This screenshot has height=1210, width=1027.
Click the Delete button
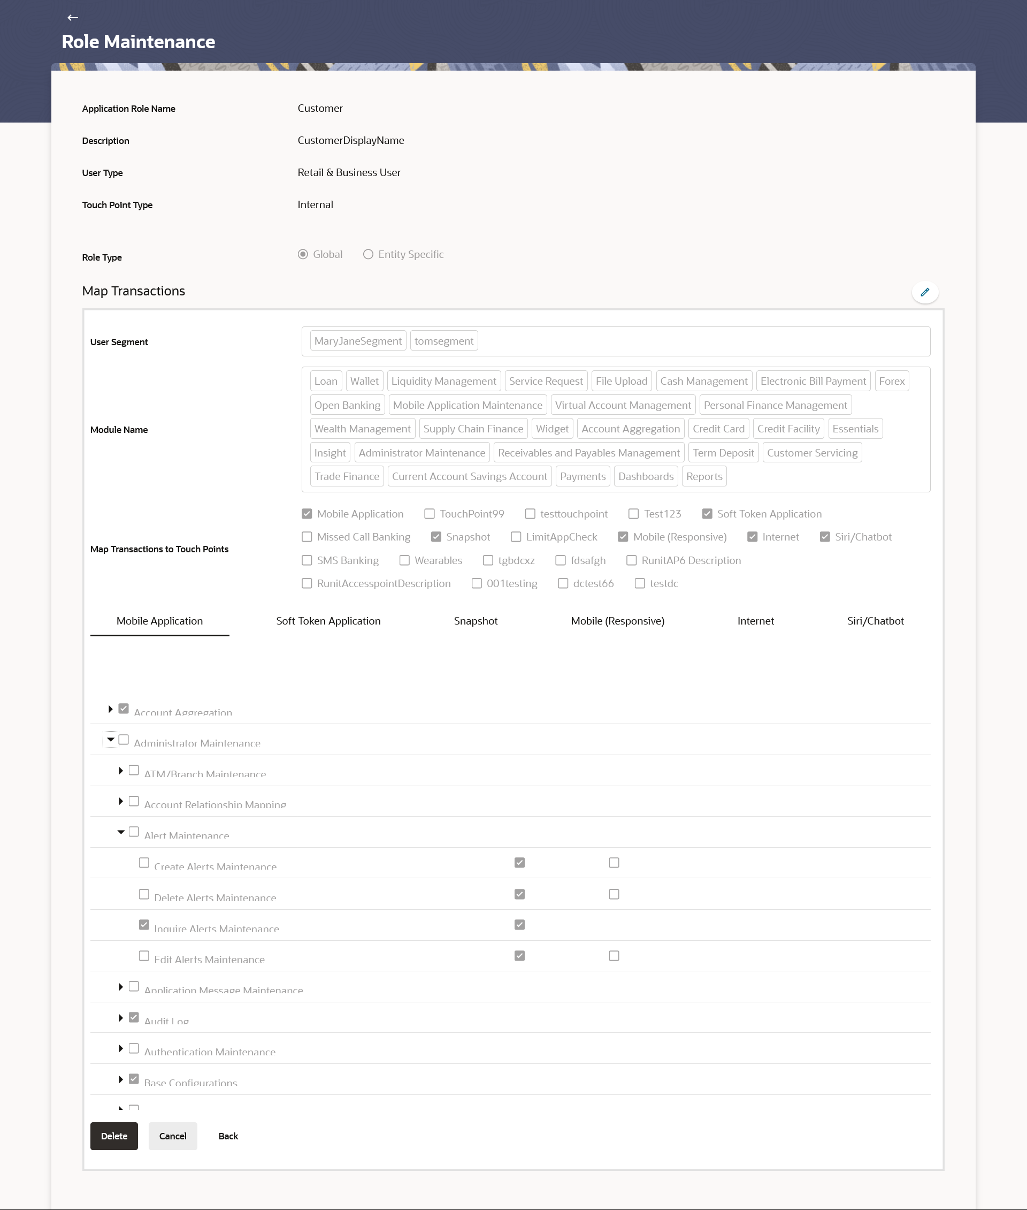click(x=114, y=1136)
